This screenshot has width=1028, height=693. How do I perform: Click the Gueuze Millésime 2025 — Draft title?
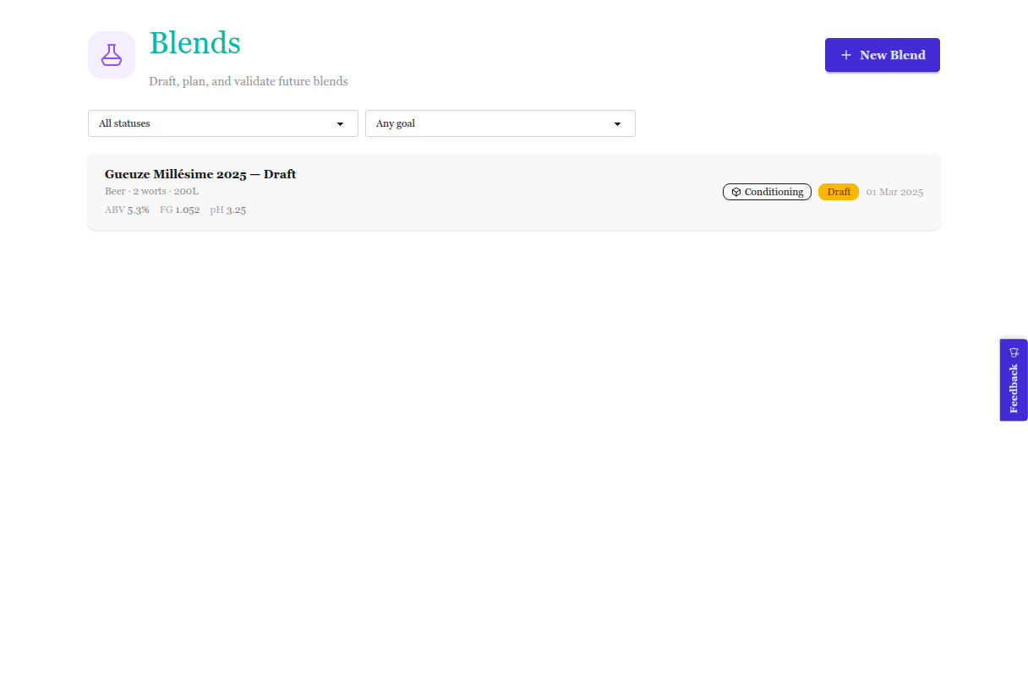(x=200, y=174)
